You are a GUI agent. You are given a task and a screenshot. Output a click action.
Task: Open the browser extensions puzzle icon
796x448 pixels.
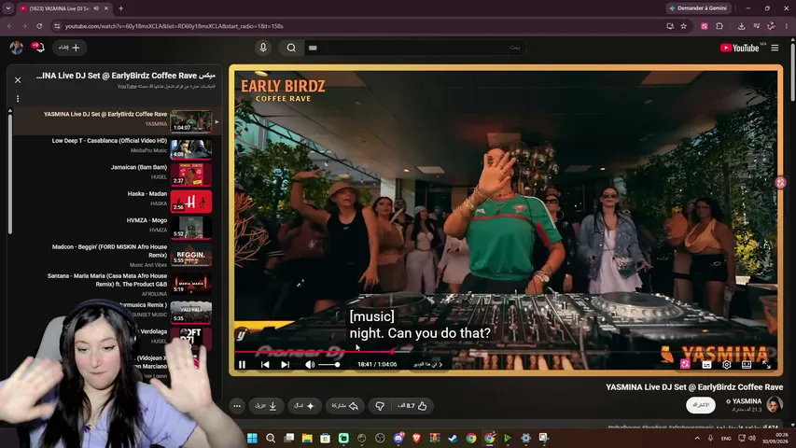pyautogui.click(x=719, y=26)
